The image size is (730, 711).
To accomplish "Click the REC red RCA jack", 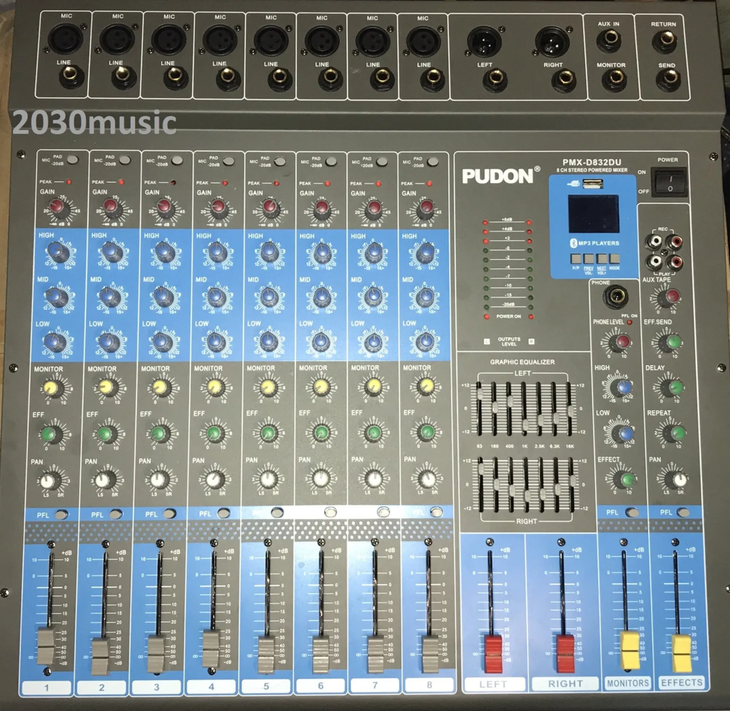I will click(x=675, y=242).
